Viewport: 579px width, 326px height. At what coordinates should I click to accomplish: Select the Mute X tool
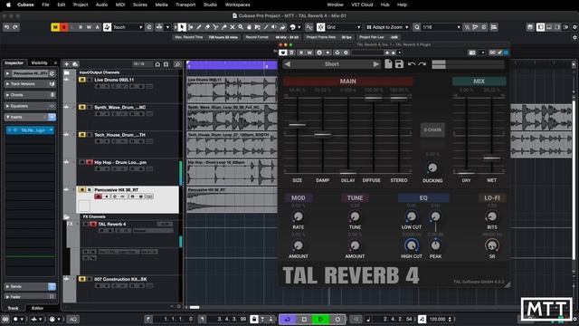point(233,27)
